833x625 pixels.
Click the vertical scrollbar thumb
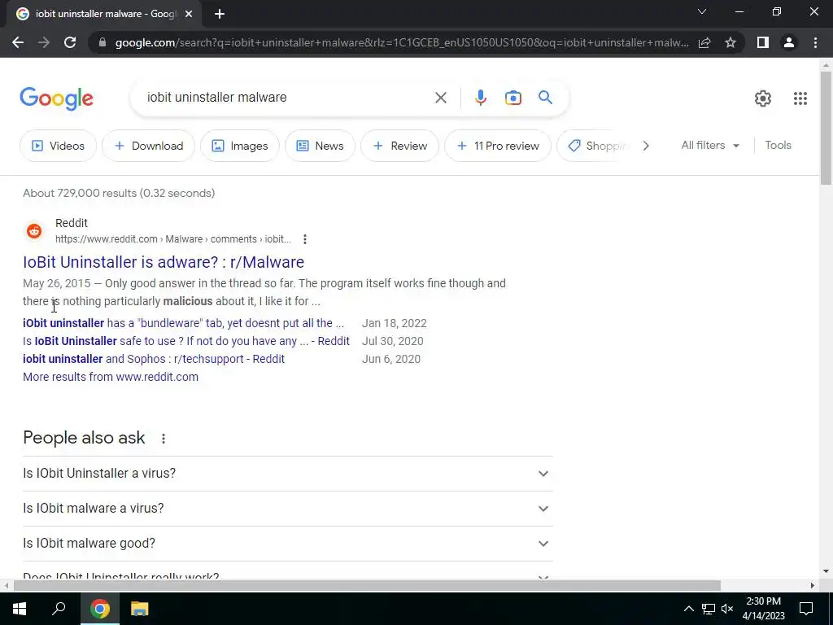826,128
